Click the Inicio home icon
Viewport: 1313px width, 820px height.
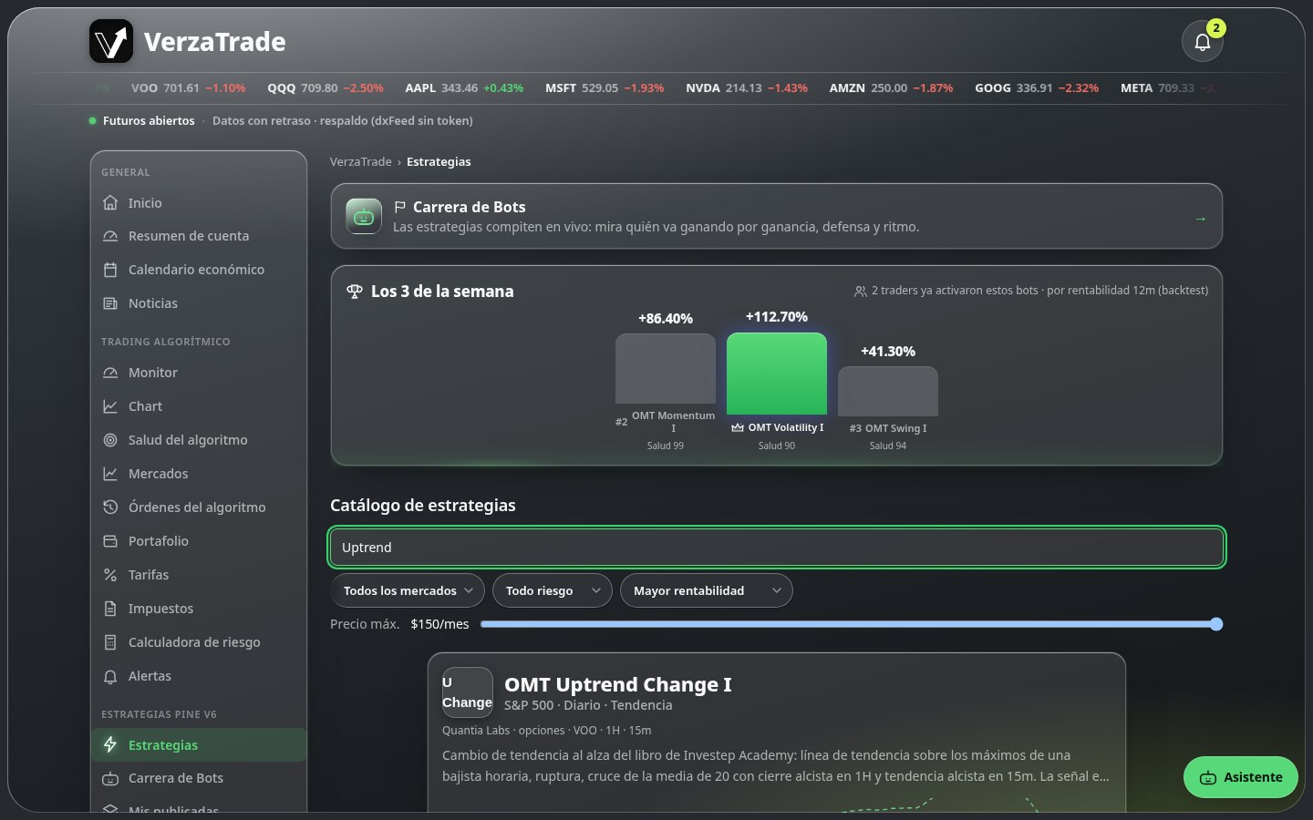point(110,202)
